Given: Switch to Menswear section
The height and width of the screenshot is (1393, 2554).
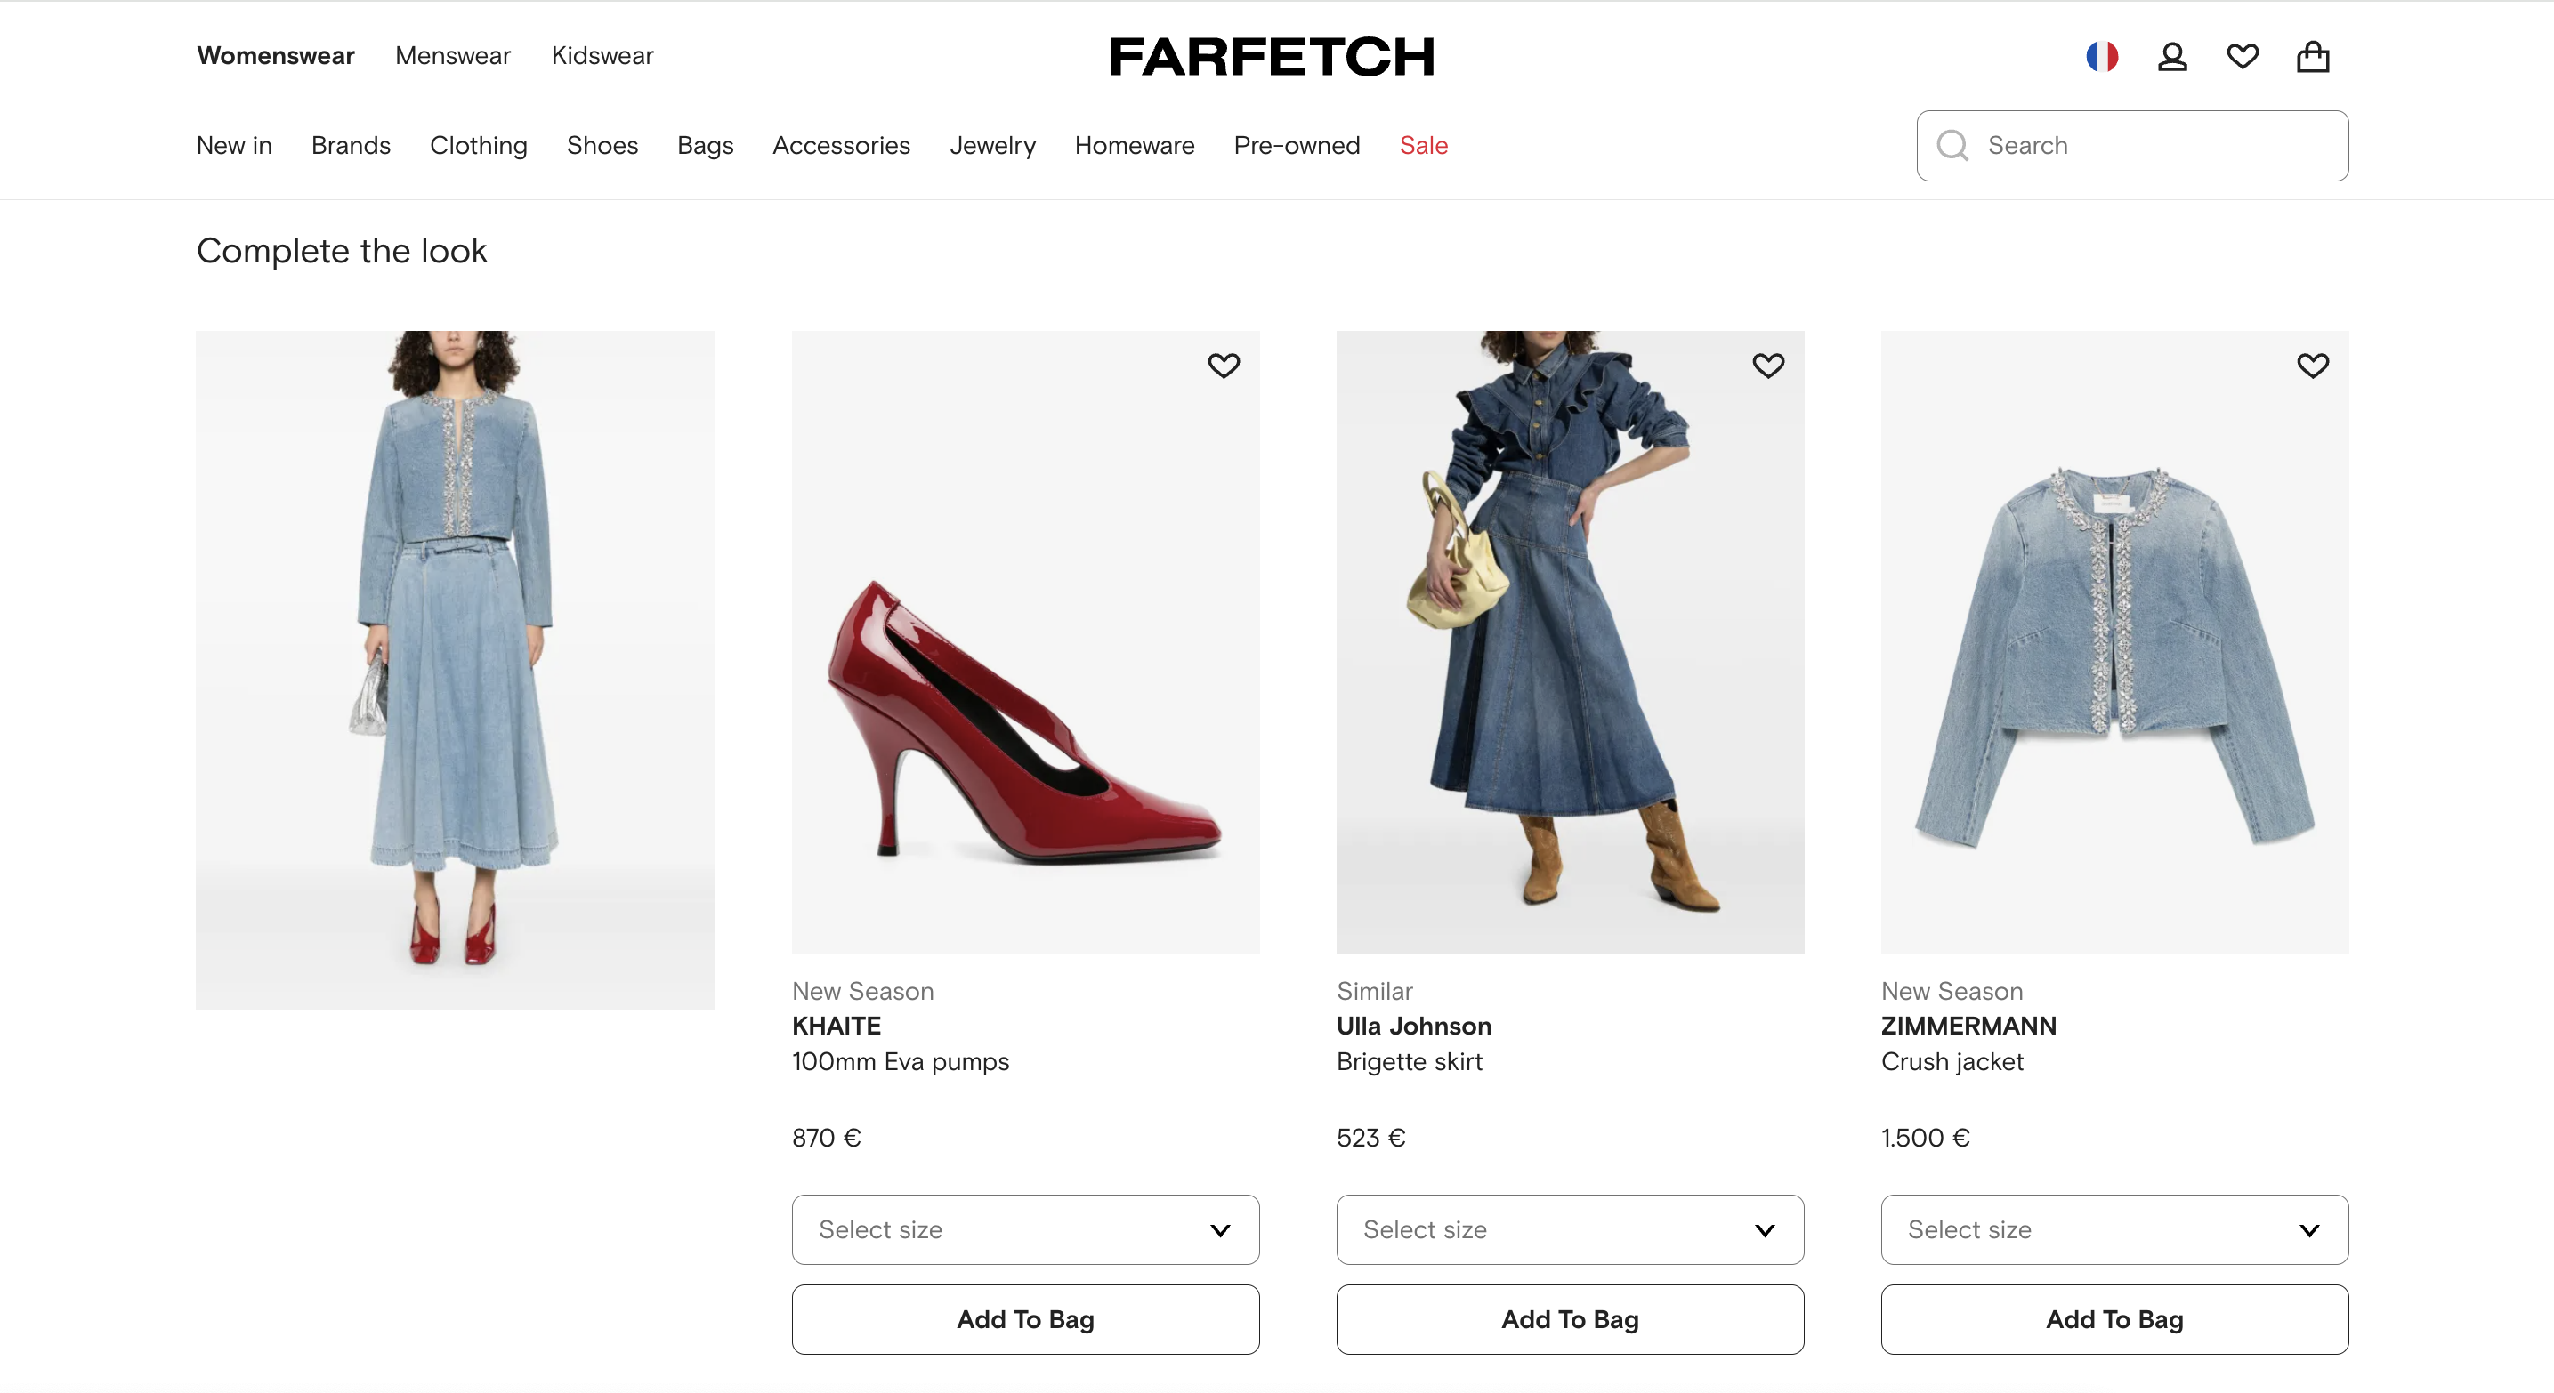Looking at the screenshot, I should pyautogui.click(x=452, y=55).
